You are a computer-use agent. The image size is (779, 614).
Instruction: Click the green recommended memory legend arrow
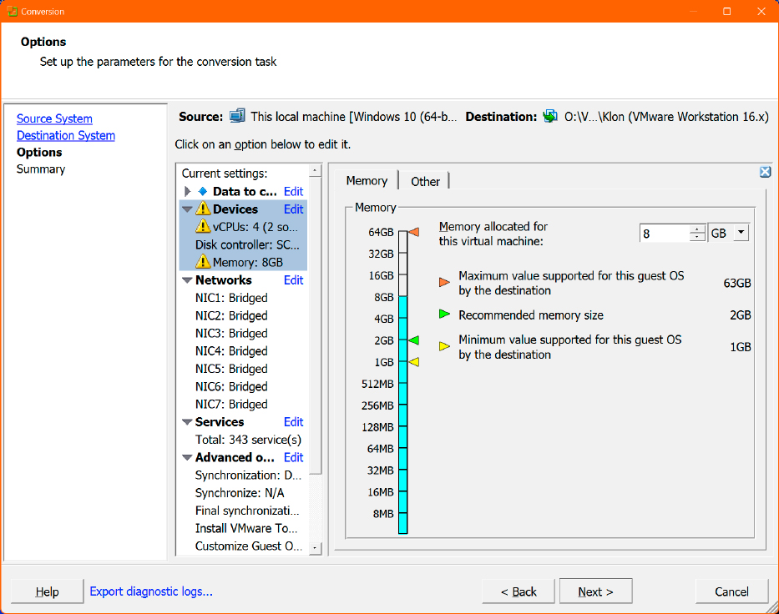(x=445, y=315)
